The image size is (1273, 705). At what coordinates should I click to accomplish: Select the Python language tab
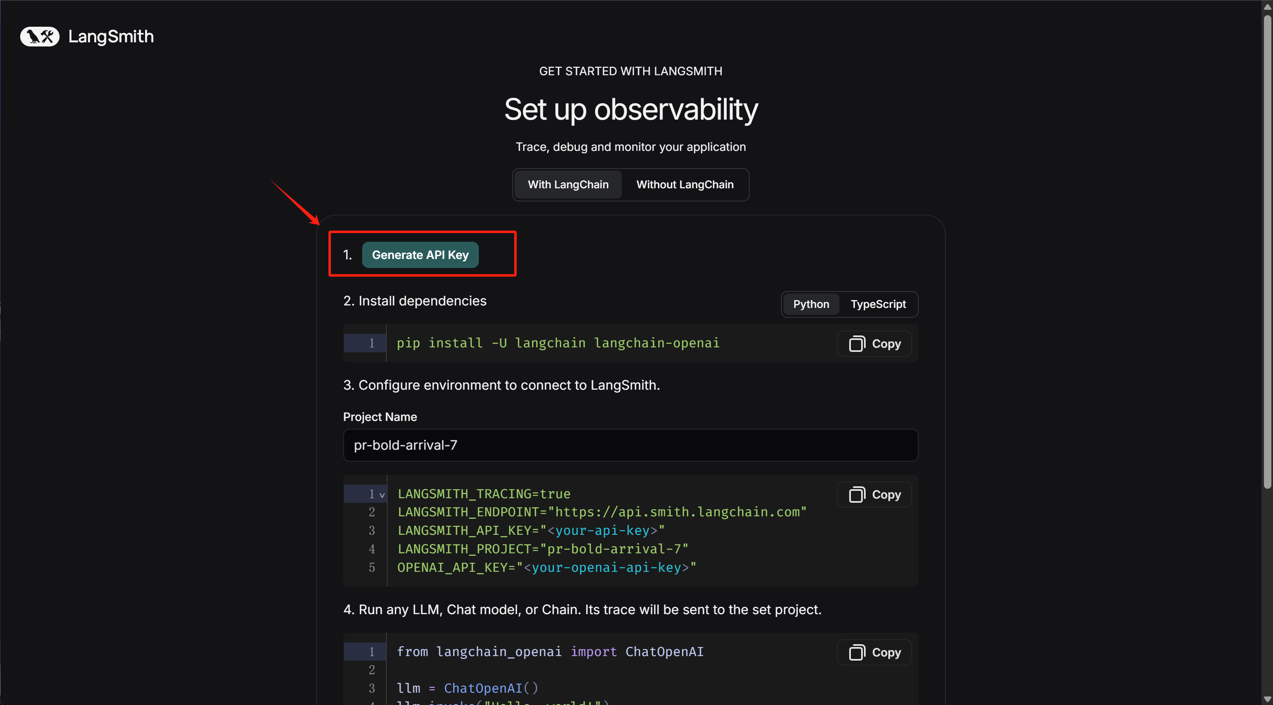coord(811,304)
